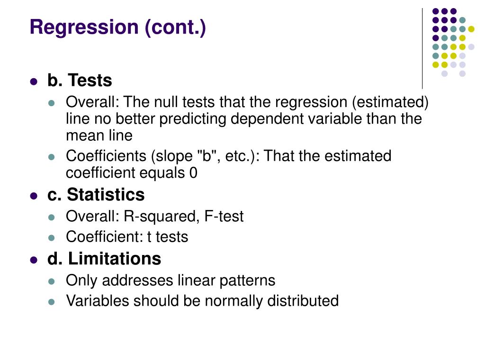Click the text "Only addresses linear patterns"

coord(171,281)
